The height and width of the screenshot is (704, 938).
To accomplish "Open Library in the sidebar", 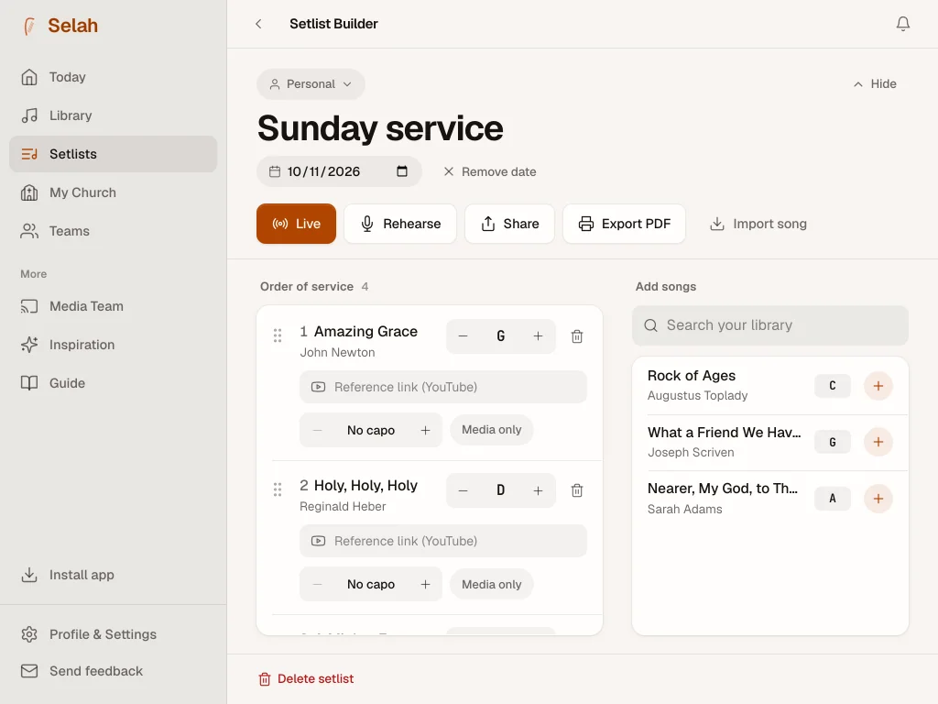I will (x=113, y=115).
